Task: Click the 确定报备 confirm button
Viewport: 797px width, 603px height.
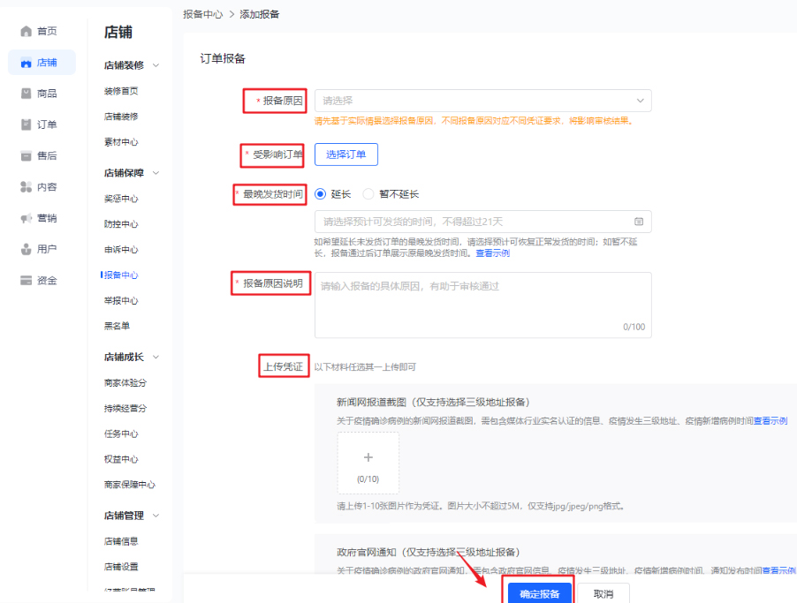Action: coord(540,593)
